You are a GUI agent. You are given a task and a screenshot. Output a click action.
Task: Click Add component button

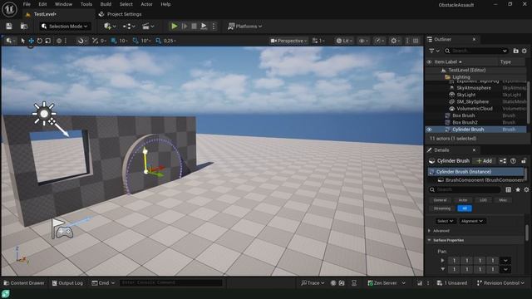coord(484,160)
